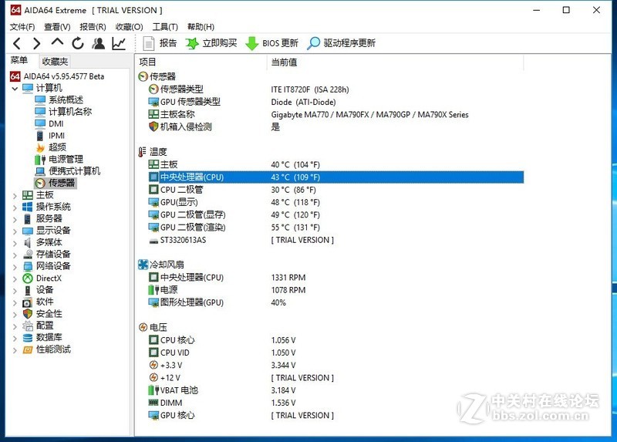Viewport: 617px width, 442px height.
Task: Select the GPU 二极管(渲染) row
Action: pyautogui.click(x=335, y=228)
